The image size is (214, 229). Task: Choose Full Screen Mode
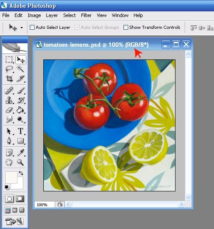21,210
